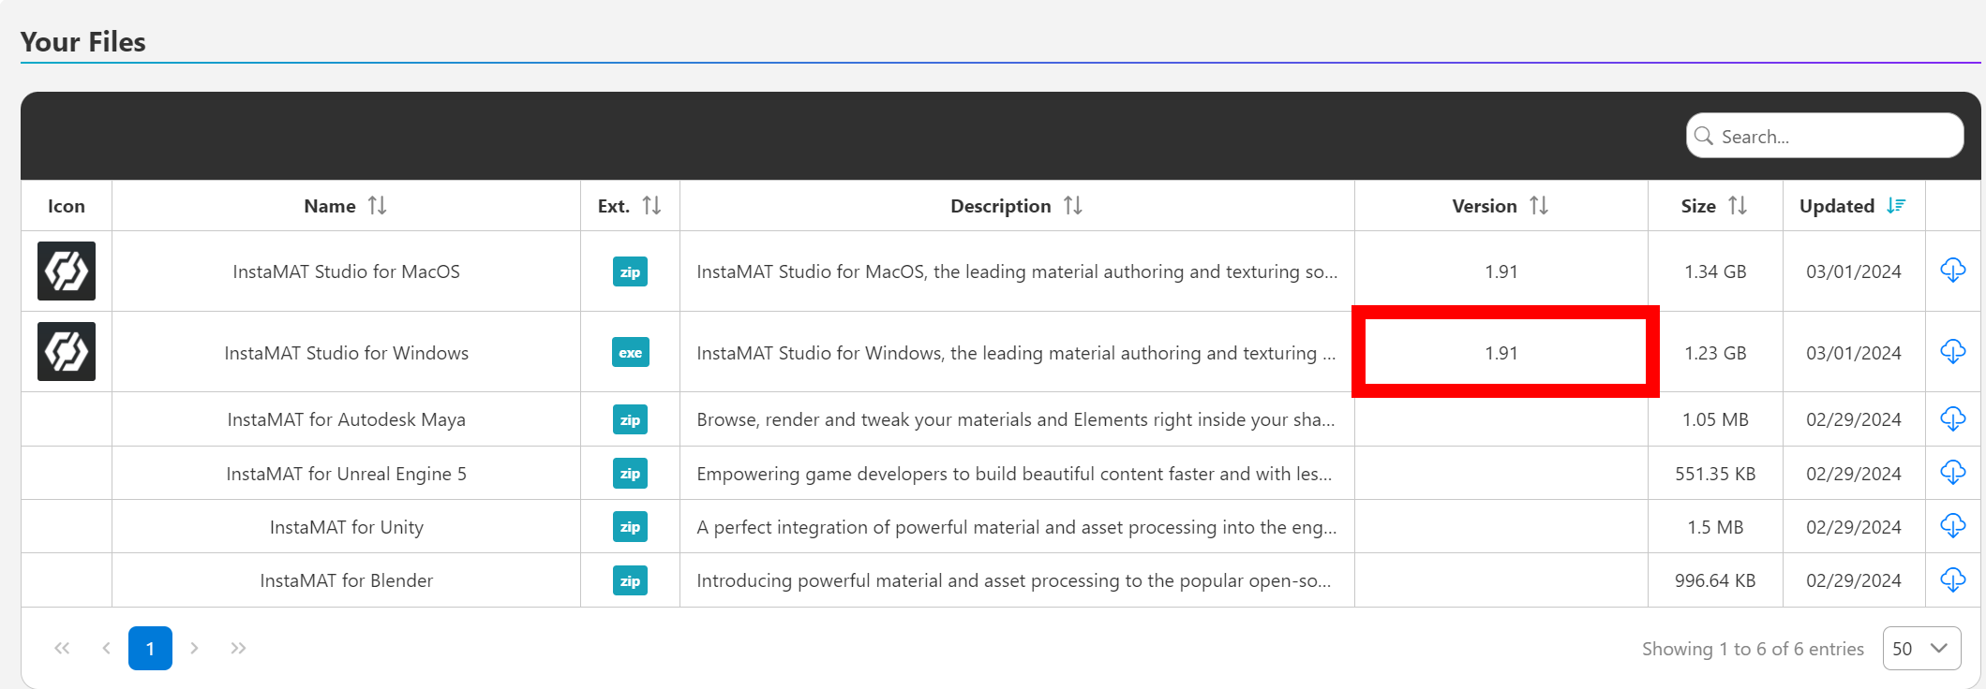Download InstaMAT Studio for MacOS file

coord(1952,271)
